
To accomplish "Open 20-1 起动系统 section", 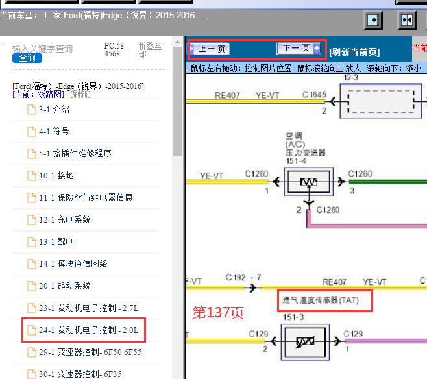I will coord(65,286).
